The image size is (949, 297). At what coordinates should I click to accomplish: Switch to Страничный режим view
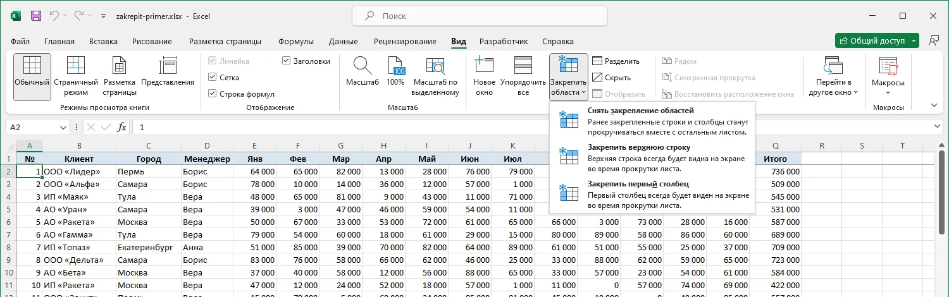[x=76, y=76]
